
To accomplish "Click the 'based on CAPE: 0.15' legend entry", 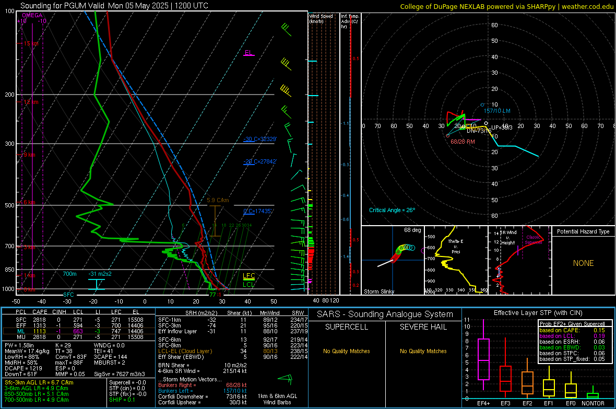I will coord(572,330).
